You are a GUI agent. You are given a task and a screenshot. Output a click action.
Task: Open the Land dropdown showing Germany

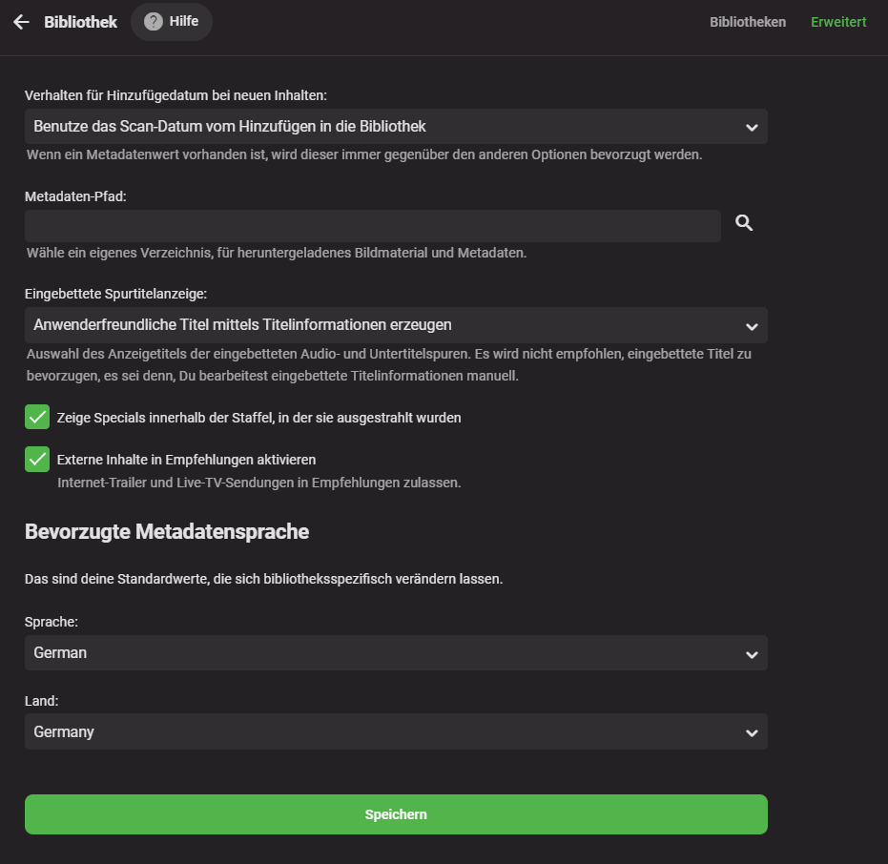pos(382,732)
